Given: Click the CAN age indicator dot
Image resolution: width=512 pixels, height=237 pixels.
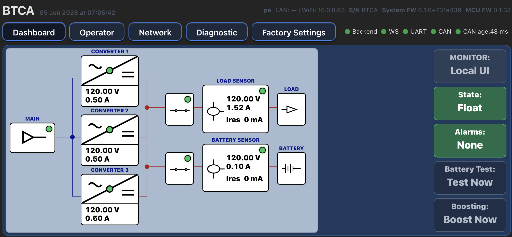Looking at the screenshot, I should click(x=458, y=32).
